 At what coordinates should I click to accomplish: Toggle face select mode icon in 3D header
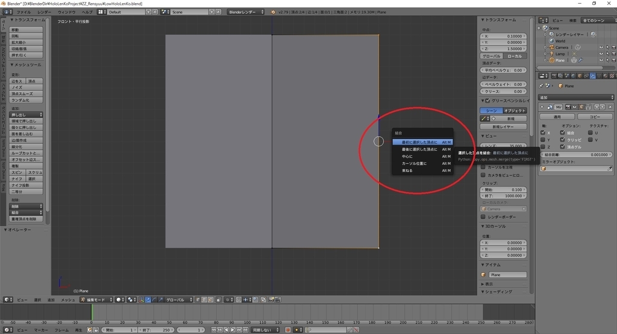[x=210, y=300]
